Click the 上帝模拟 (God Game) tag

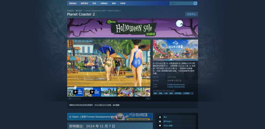click(186, 93)
